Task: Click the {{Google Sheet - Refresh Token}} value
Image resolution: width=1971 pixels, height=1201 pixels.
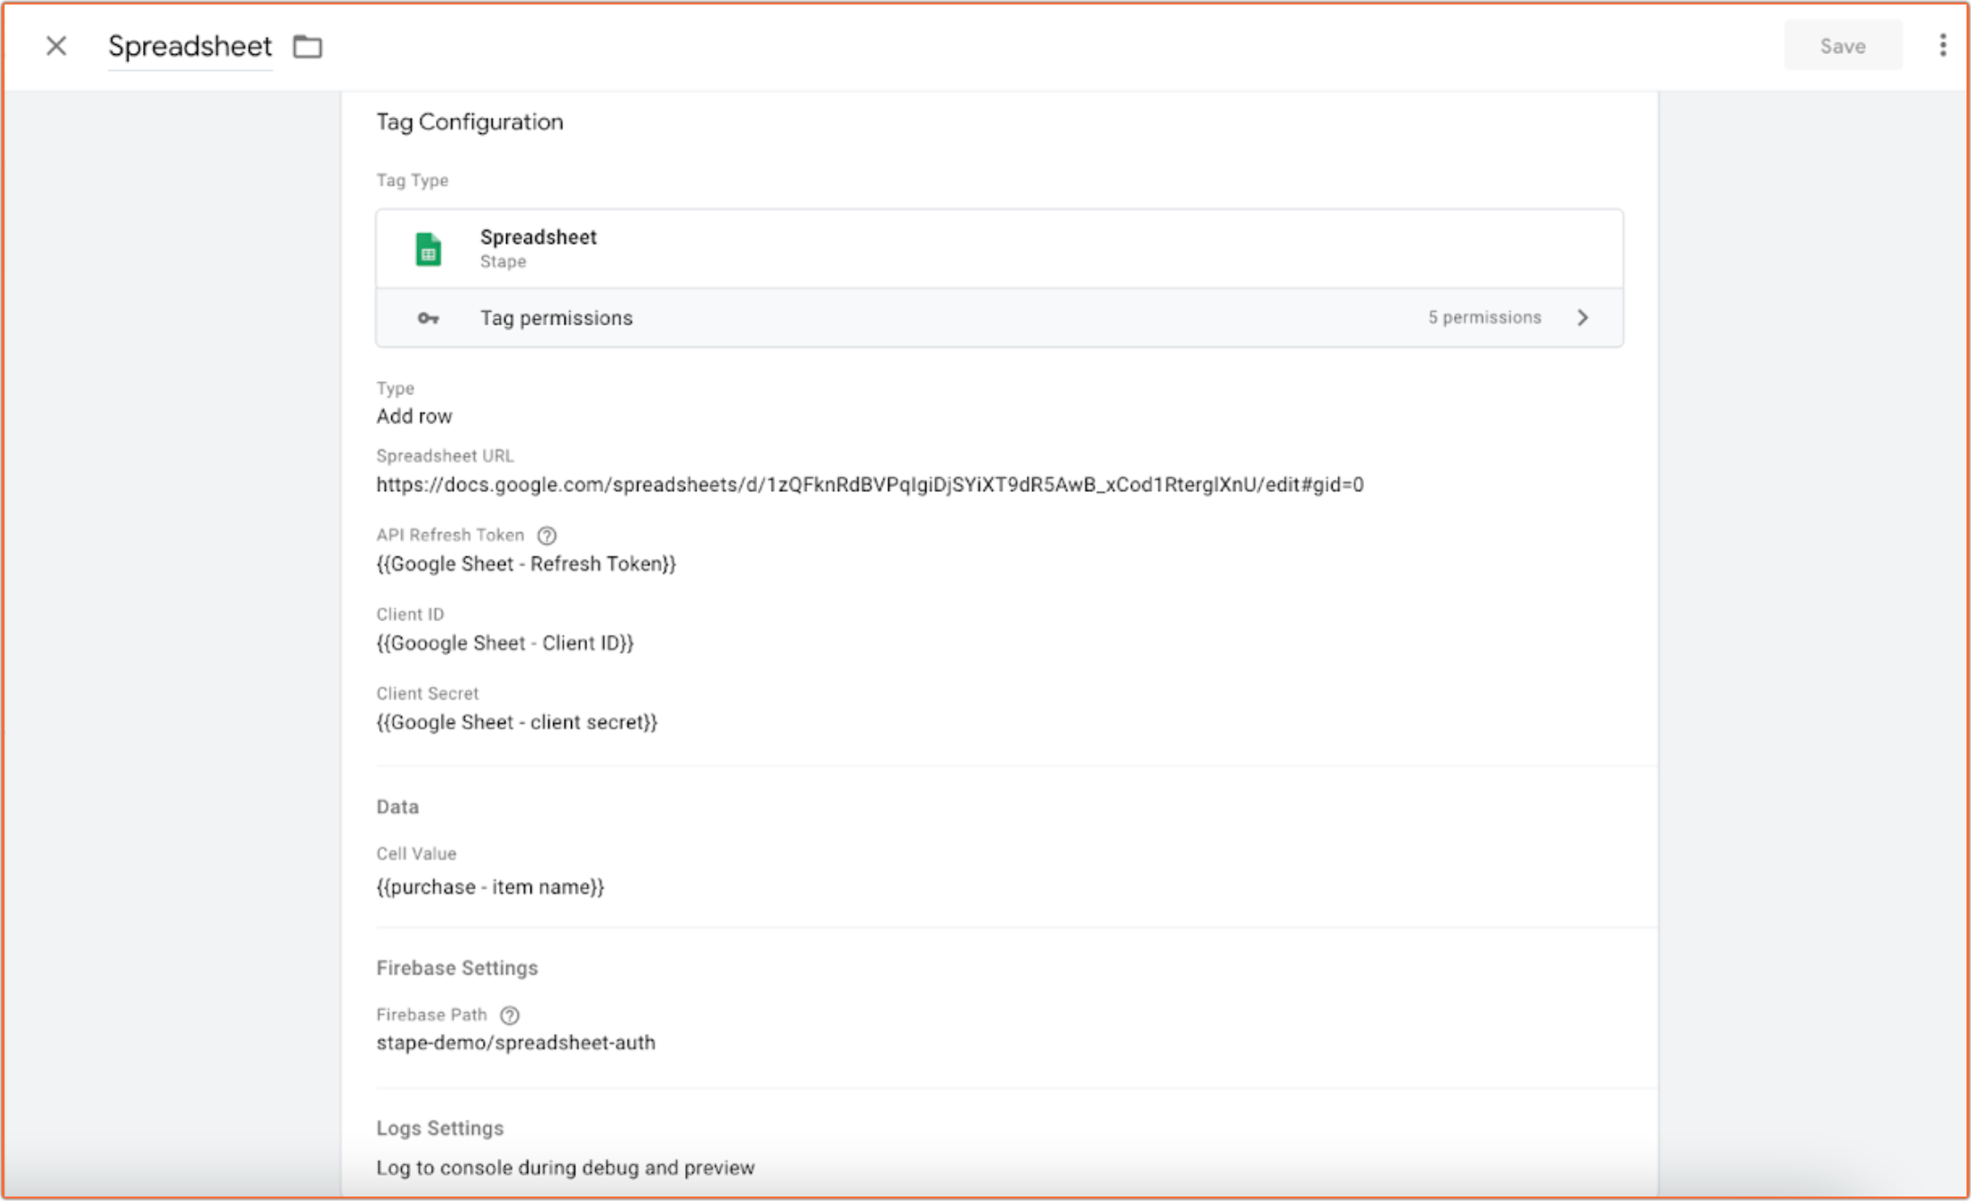Action: (526, 564)
